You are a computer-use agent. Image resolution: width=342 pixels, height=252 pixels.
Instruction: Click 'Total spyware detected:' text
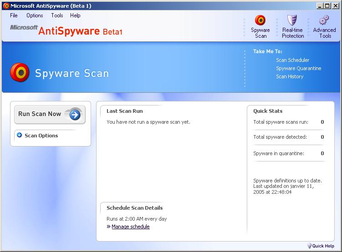click(x=280, y=137)
